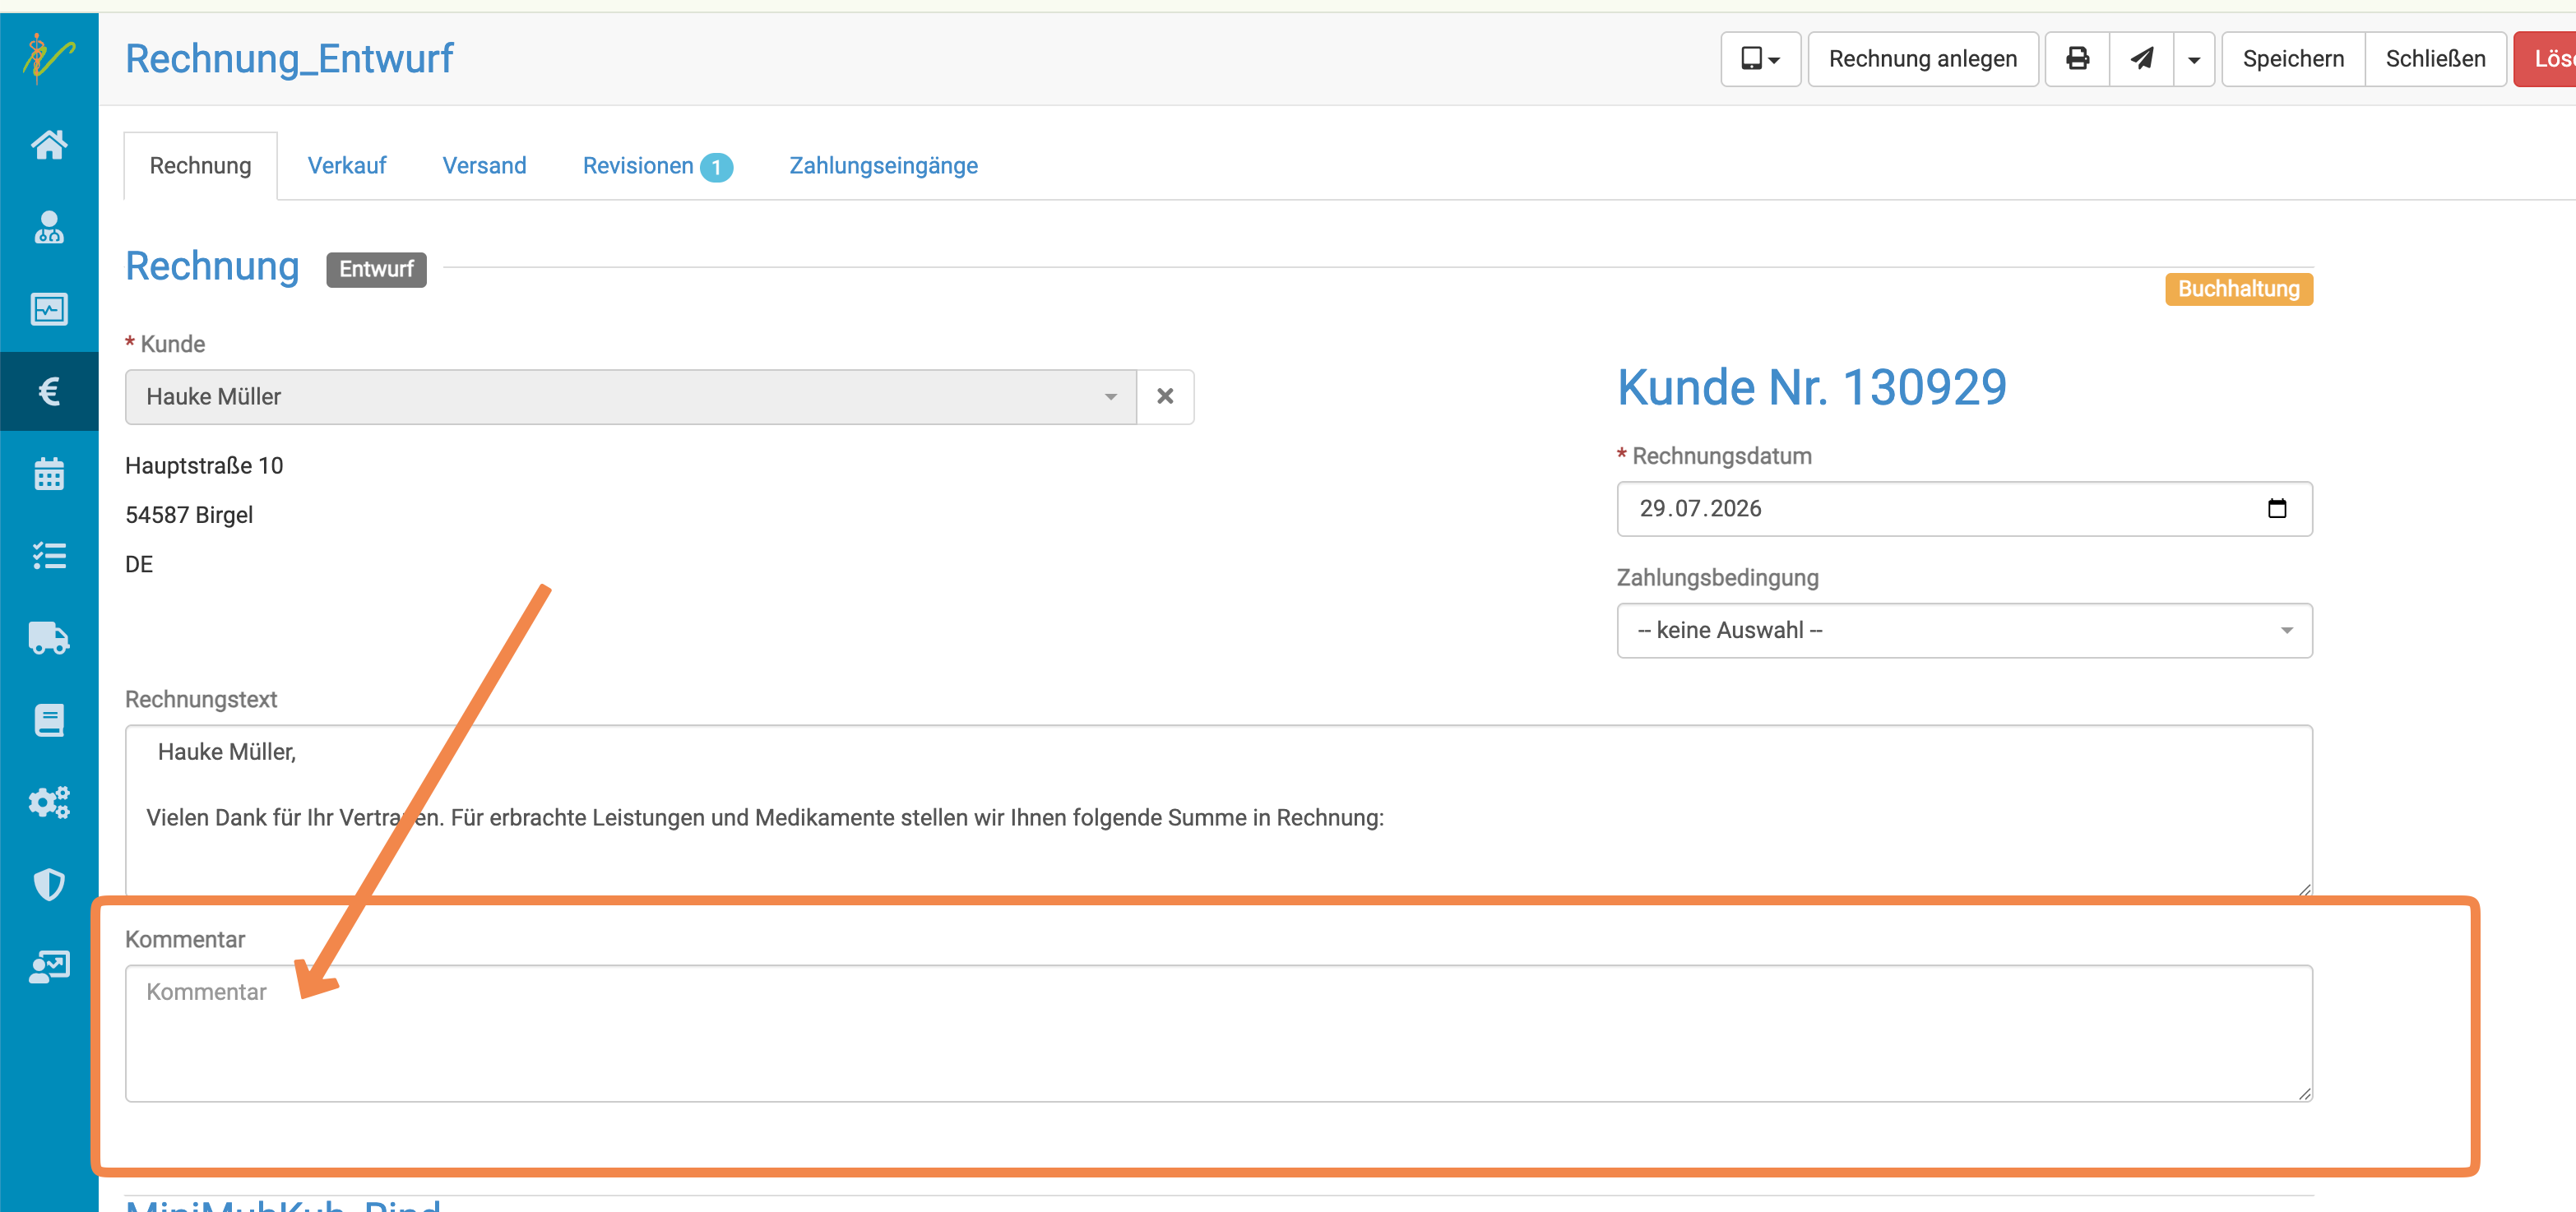Open the Kunde dropdown Hauke Müller
The height and width of the screenshot is (1212, 2576).
click(x=631, y=397)
